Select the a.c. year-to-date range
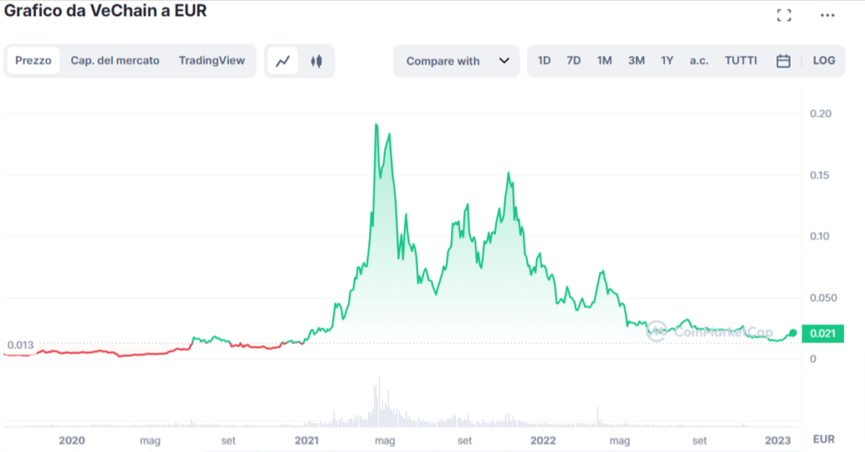This screenshot has height=452, width=865. point(699,61)
